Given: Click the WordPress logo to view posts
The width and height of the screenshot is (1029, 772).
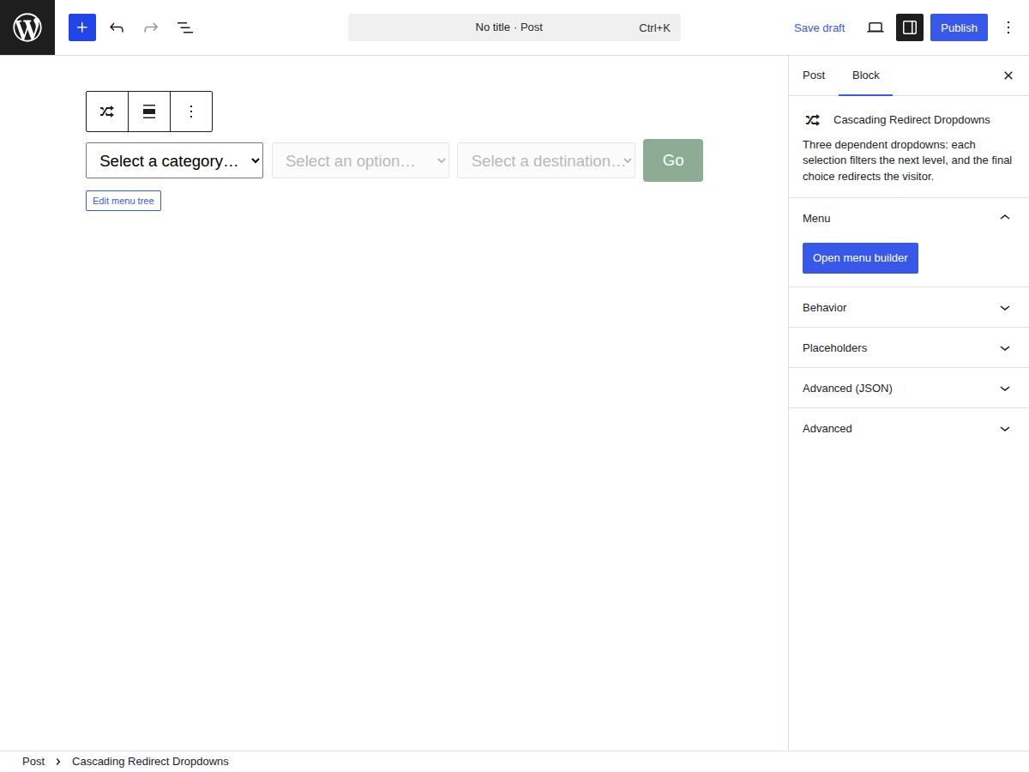Looking at the screenshot, I should click(27, 27).
